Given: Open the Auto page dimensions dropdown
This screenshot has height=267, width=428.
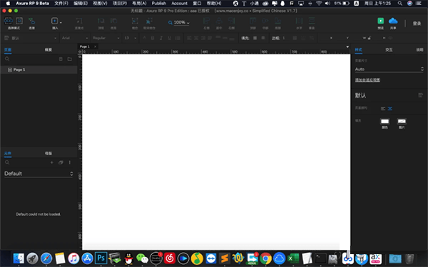Looking at the screenshot, I should (389, 69).
